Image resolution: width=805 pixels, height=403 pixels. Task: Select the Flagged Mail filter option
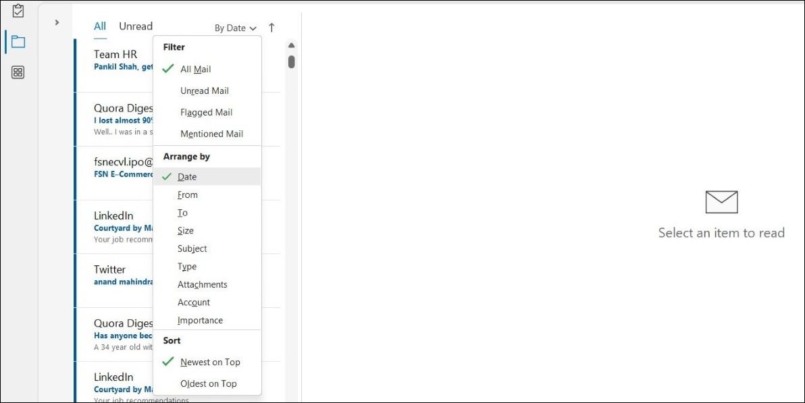pyautogui.click(x=206, y=112)
